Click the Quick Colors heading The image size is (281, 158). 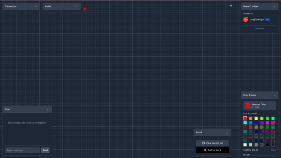tap(250, 114)
